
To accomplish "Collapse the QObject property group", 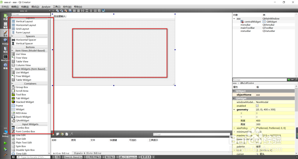I will [234, 91].
